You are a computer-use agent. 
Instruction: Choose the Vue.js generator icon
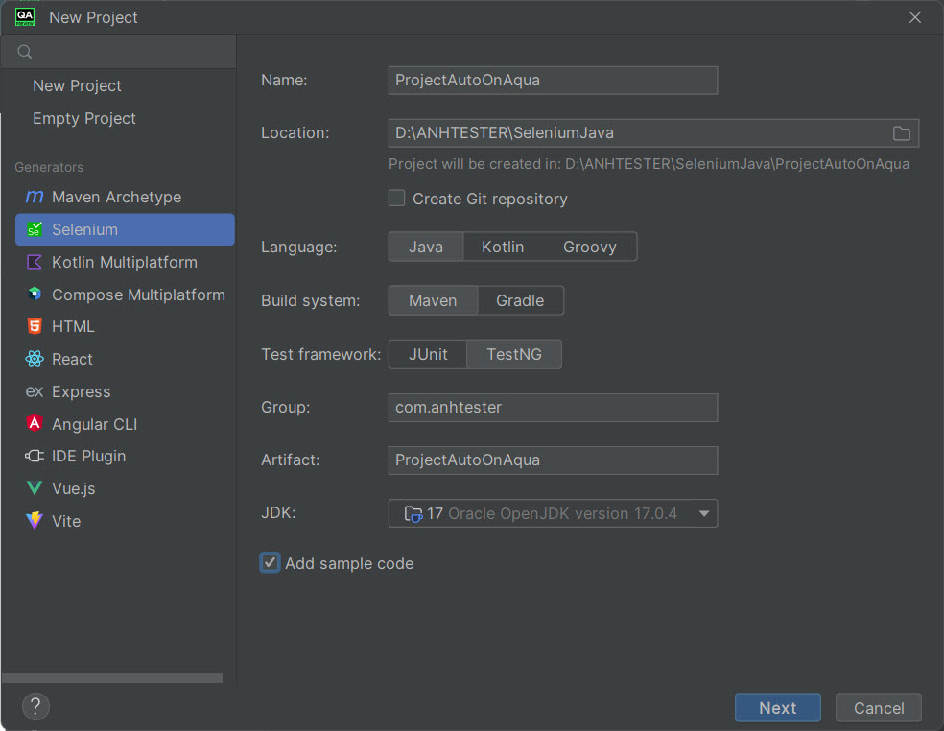click(x=35, y=487)
